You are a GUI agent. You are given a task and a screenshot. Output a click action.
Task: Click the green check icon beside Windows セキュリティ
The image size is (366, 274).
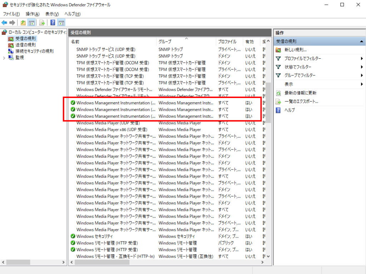[x=73, y=236]
